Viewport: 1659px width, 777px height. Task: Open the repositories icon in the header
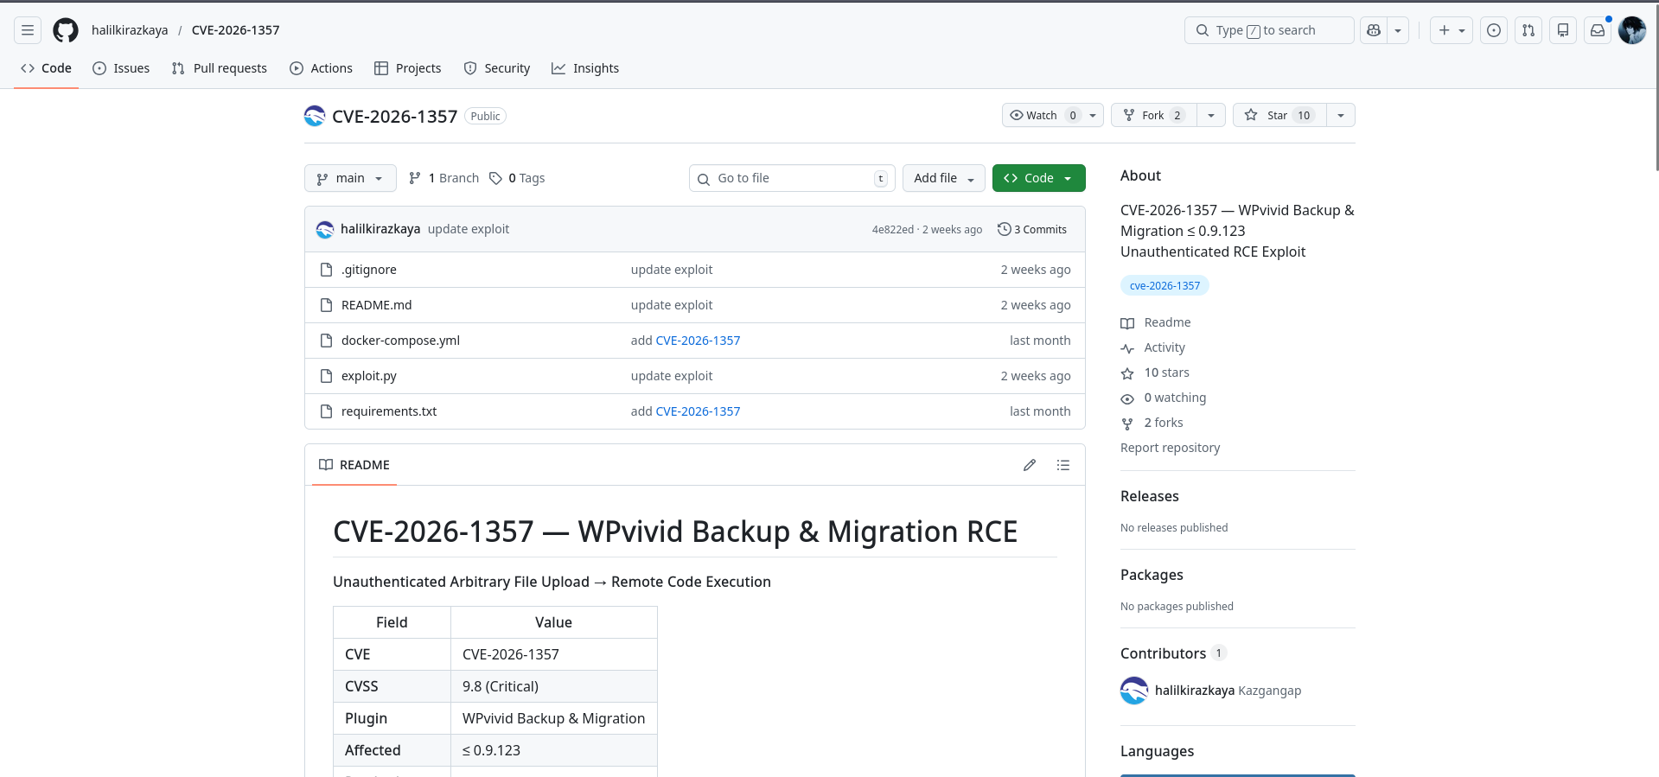click(x=1563, y=30)
